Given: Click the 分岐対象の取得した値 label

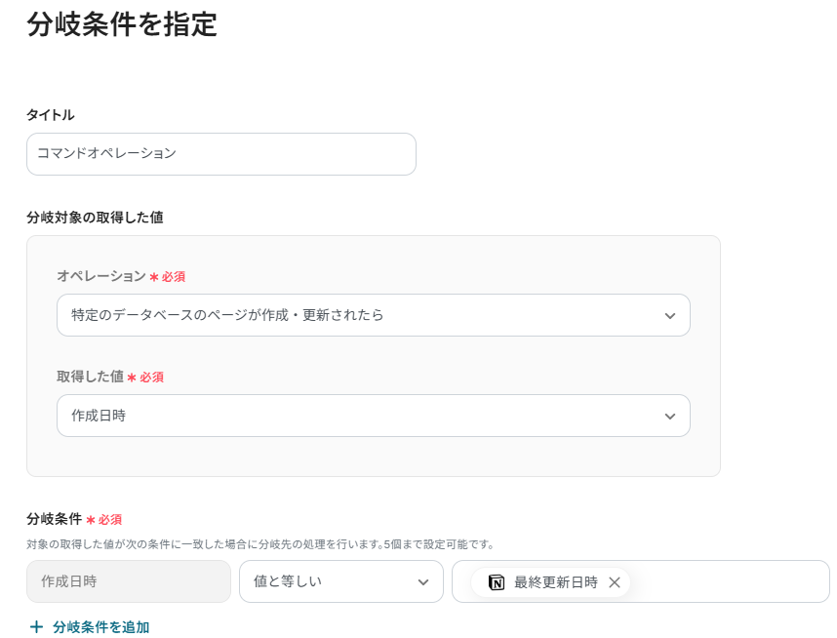Looking at the screenshot, I should 95,218.
